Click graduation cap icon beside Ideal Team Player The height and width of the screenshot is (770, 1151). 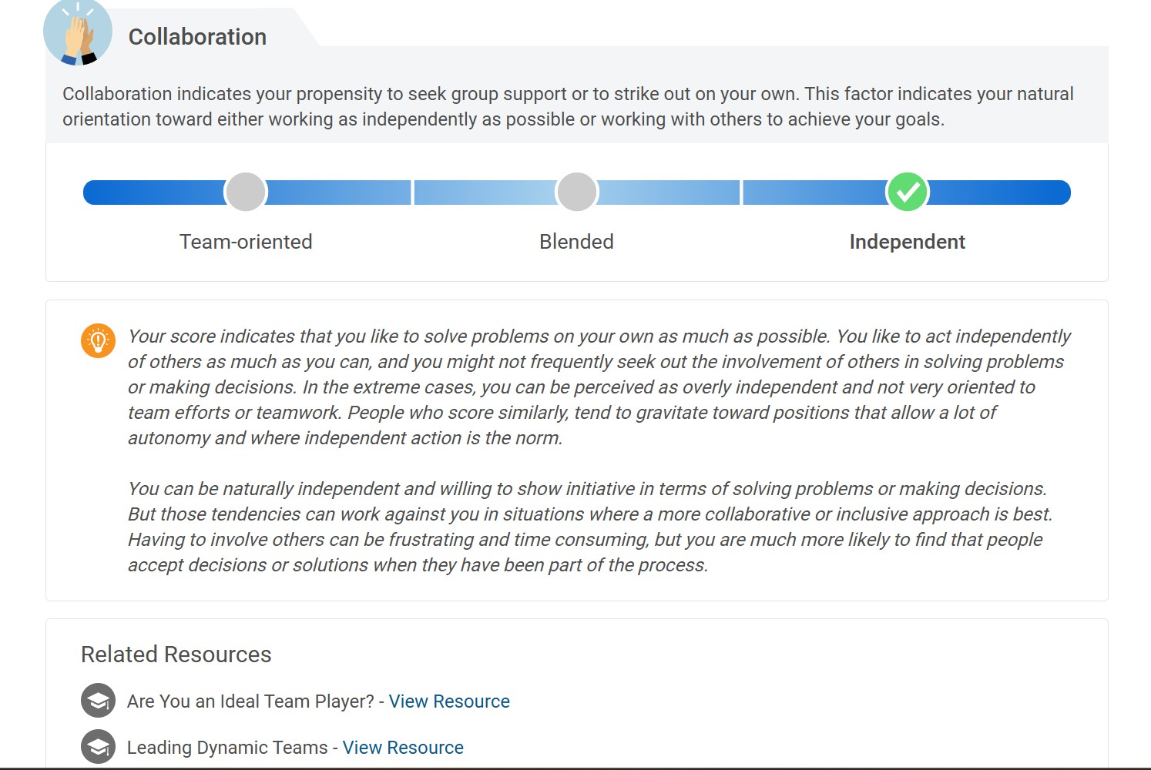pos(98,701)
